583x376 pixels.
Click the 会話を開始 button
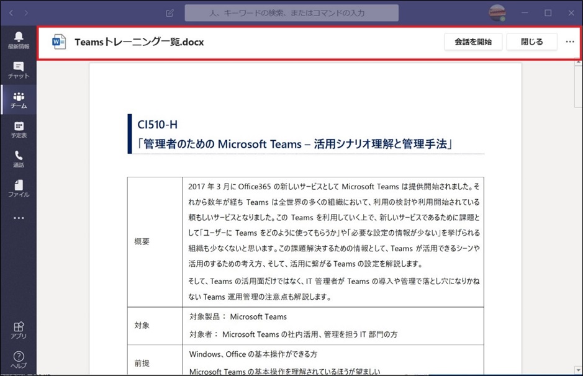click(473, 42)
